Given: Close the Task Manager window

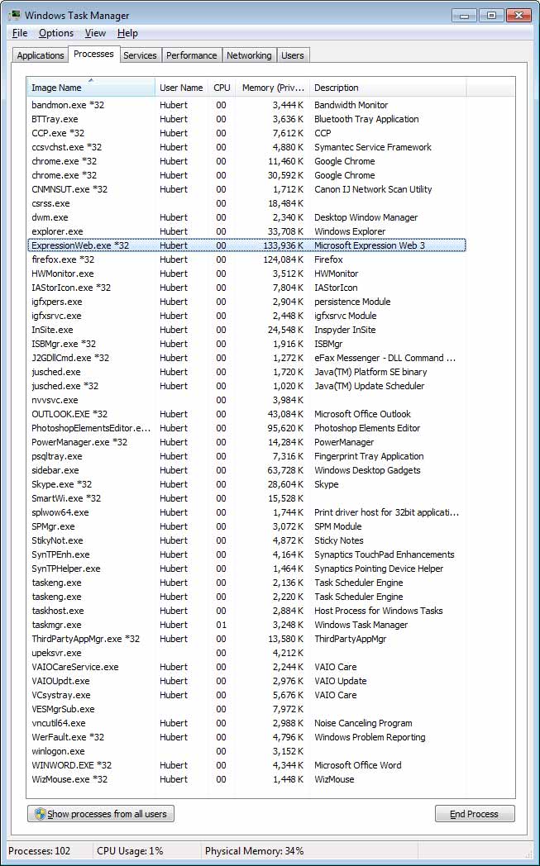Looking at the screenshot, I should pos(518,16).
